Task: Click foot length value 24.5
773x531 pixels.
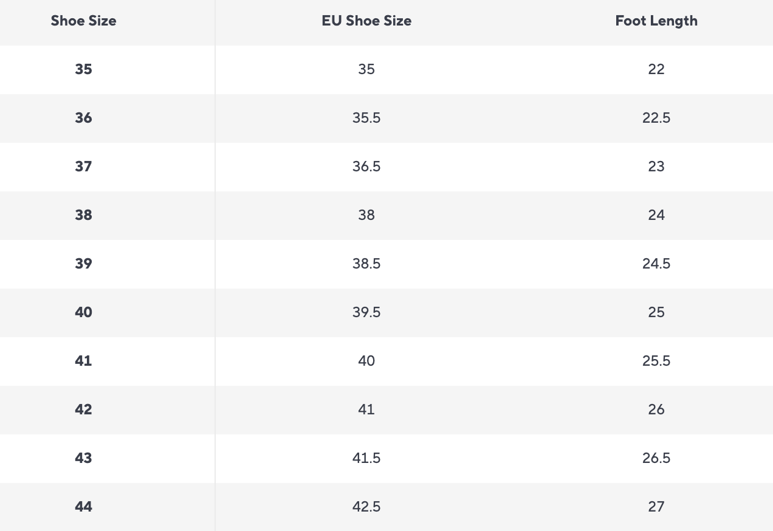Action: coord(656,264)
